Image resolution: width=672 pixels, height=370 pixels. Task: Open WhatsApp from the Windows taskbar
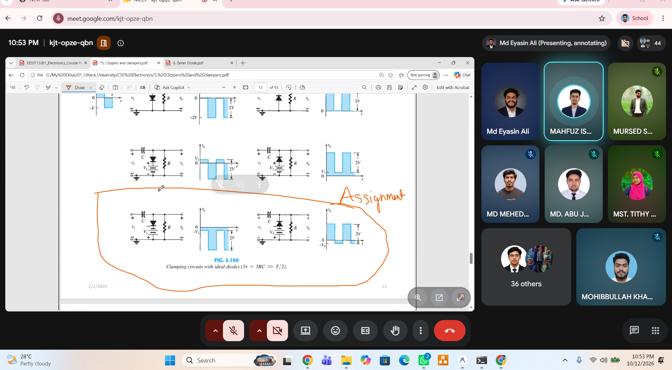point(424,360)
